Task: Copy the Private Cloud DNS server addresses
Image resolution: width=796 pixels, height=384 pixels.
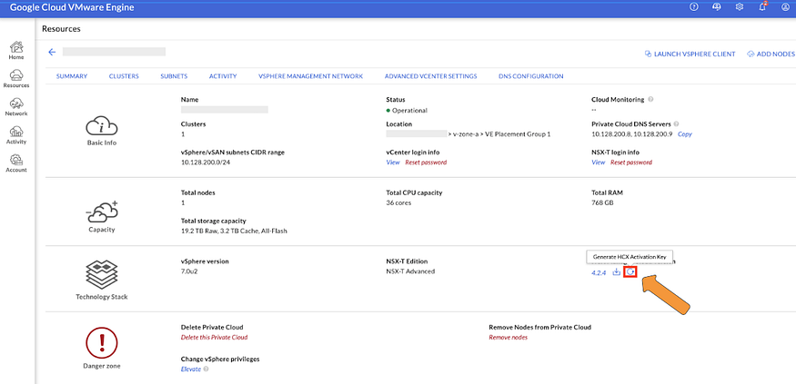Action: pos(685,134)
